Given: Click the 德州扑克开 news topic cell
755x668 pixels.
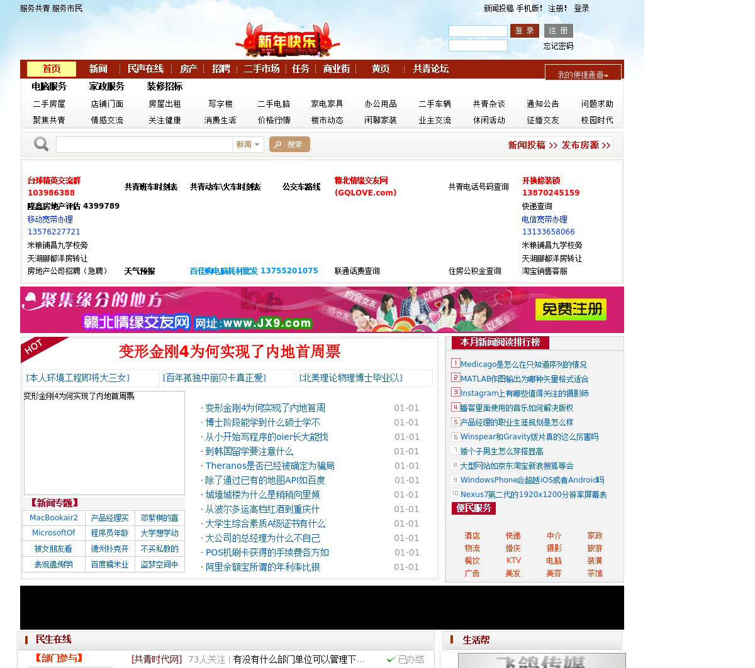Looking at the screenshot, I should coord(109,549).
